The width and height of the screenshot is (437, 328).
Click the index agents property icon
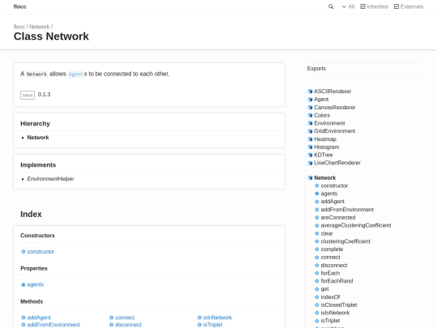(x=23, y=285)
